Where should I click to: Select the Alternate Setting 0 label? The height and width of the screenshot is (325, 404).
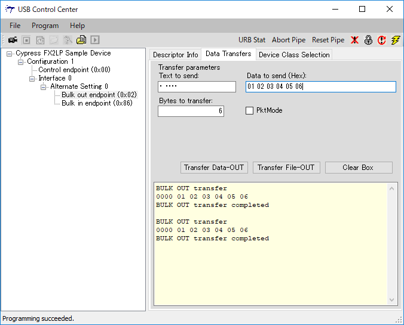pos(79,86)
